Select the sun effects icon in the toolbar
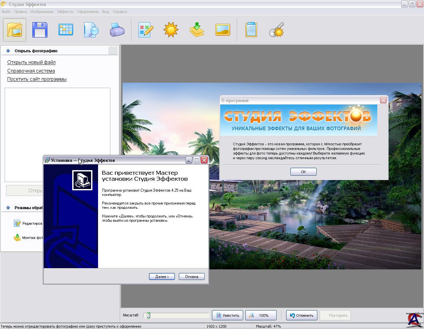424x329 pixels. click(171, 30)
